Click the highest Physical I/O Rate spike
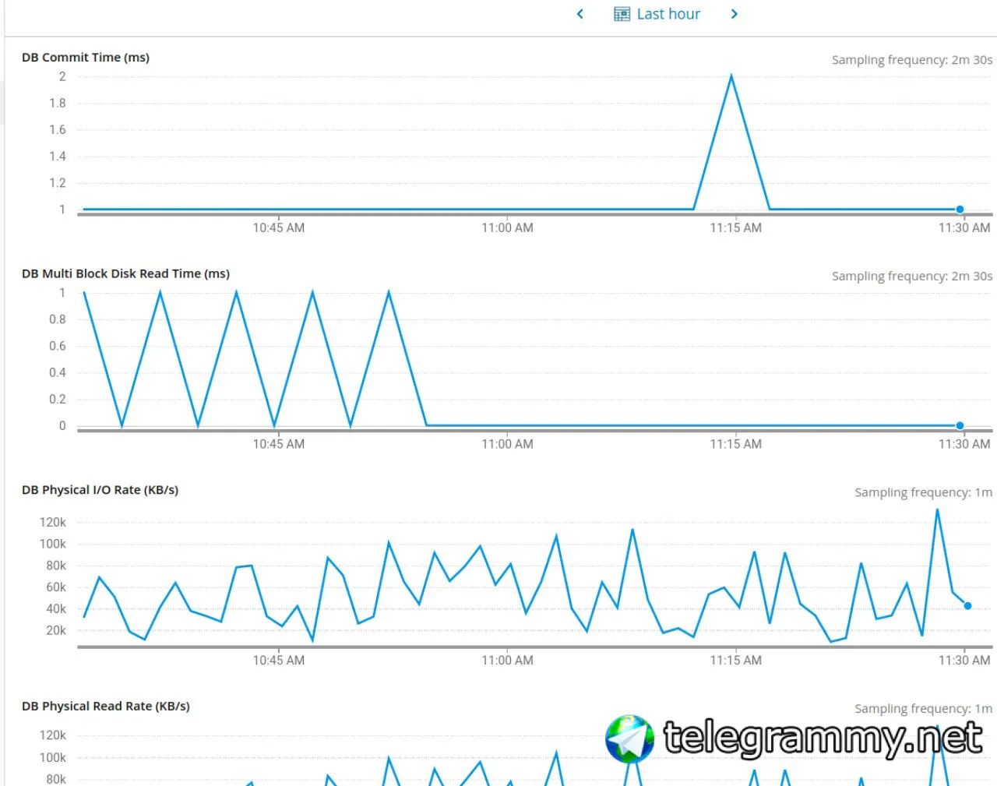Image resolution: width=997 pixels, height=786 pixels. [x=937, y=509]
